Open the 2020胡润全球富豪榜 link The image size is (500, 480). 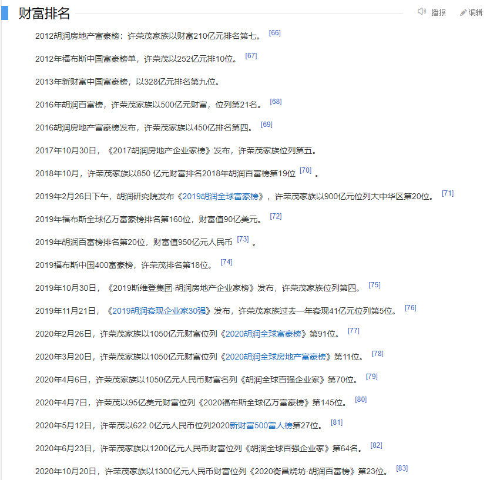point(263,334)
